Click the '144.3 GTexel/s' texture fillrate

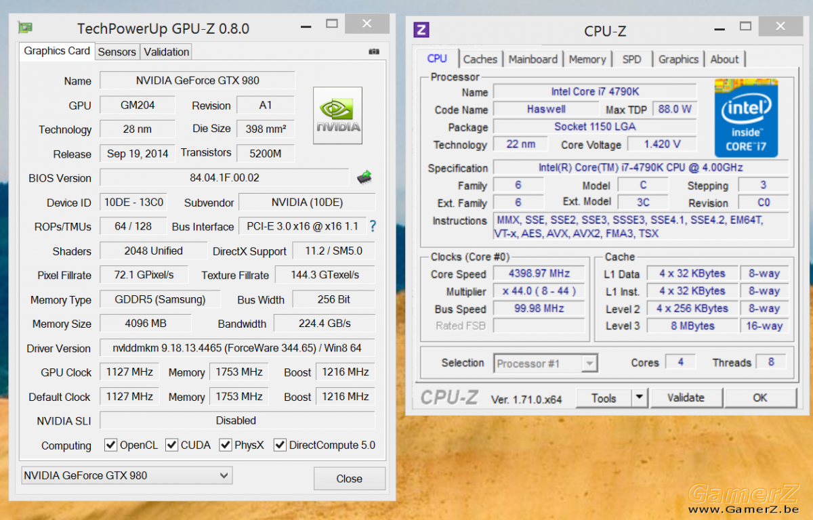coord(325,275)
